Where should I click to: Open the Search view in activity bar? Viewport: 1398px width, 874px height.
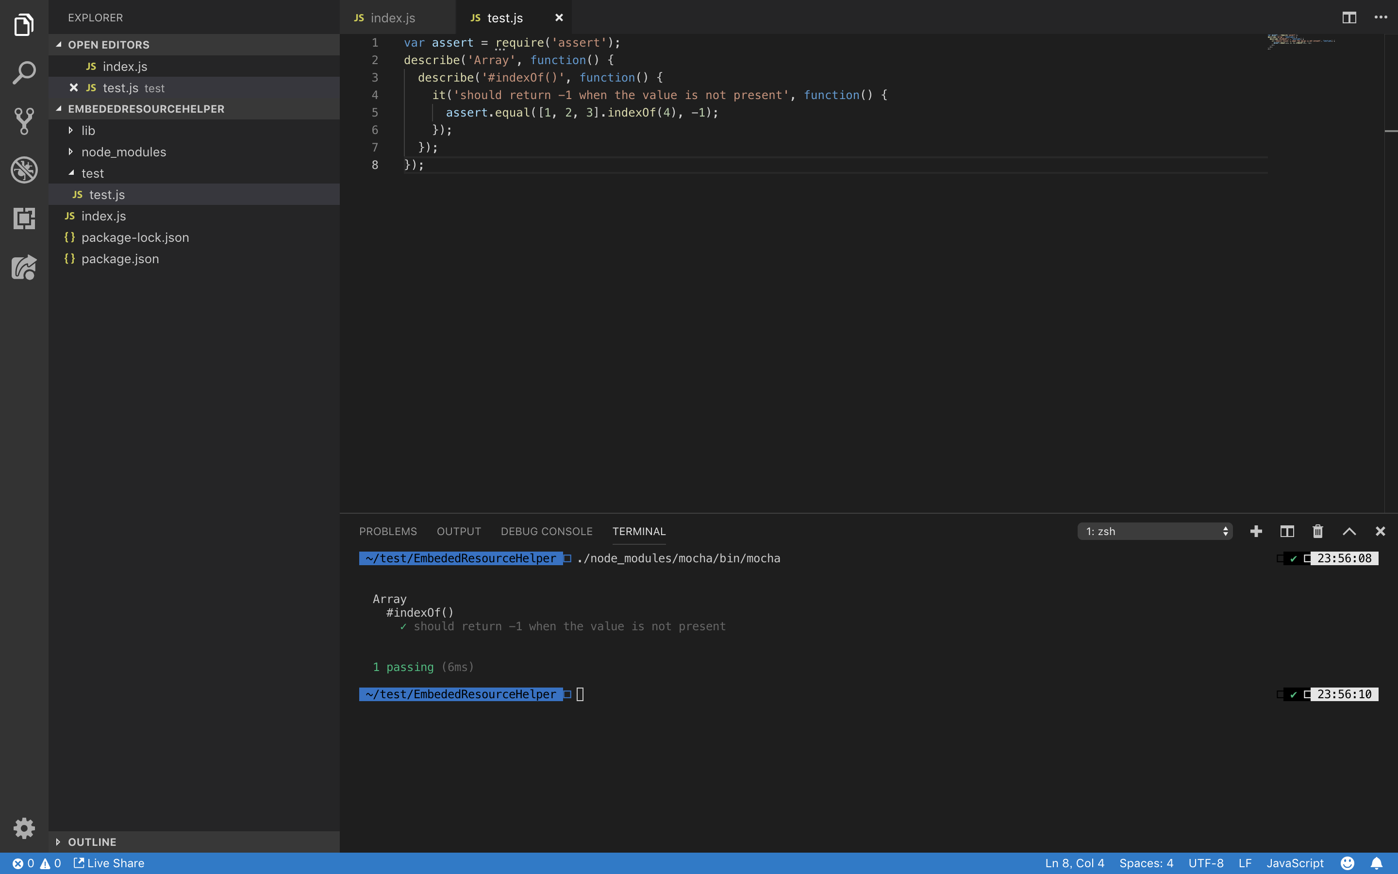point(24,73)
